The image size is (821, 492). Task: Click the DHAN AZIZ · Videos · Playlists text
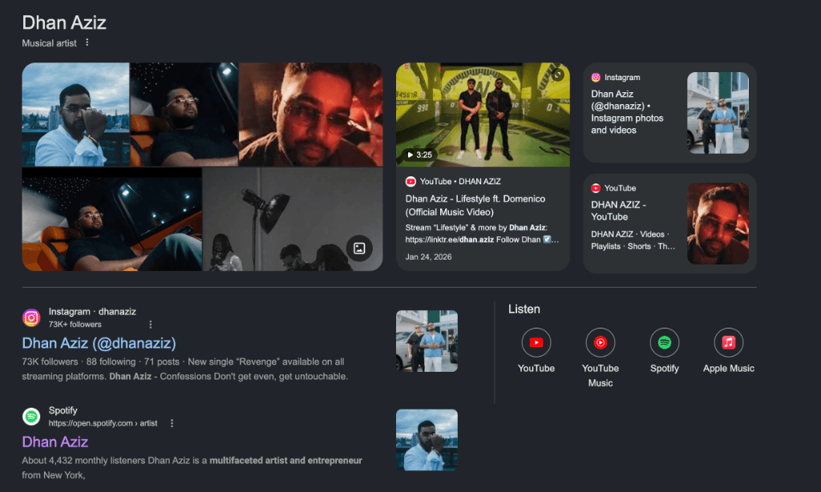point(633,240)
